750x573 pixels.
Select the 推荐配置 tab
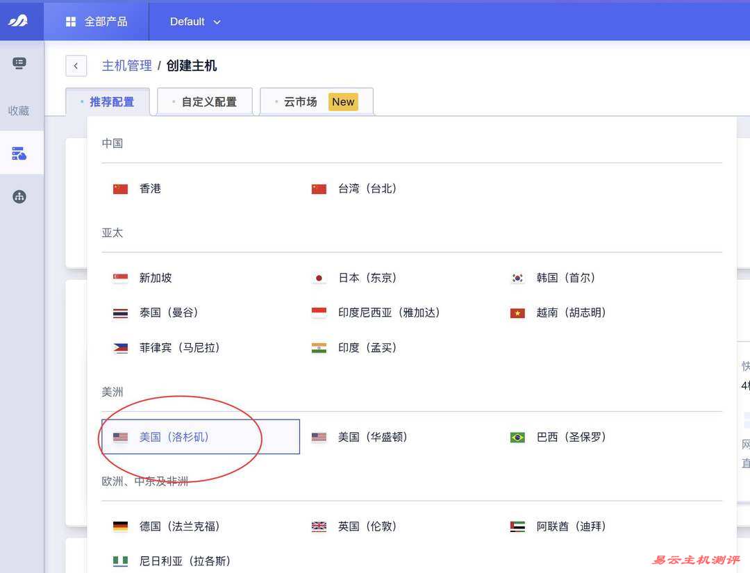pos(108,101)
